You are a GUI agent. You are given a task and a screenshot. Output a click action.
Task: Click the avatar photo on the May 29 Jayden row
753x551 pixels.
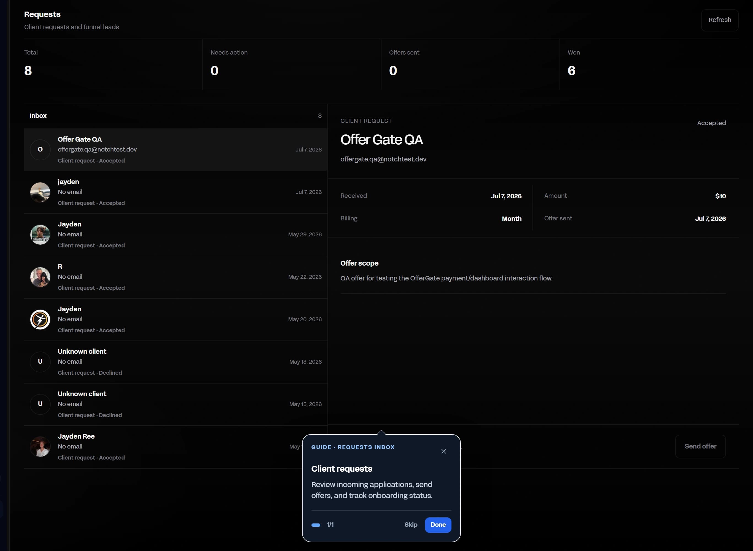tap(40, 234)
